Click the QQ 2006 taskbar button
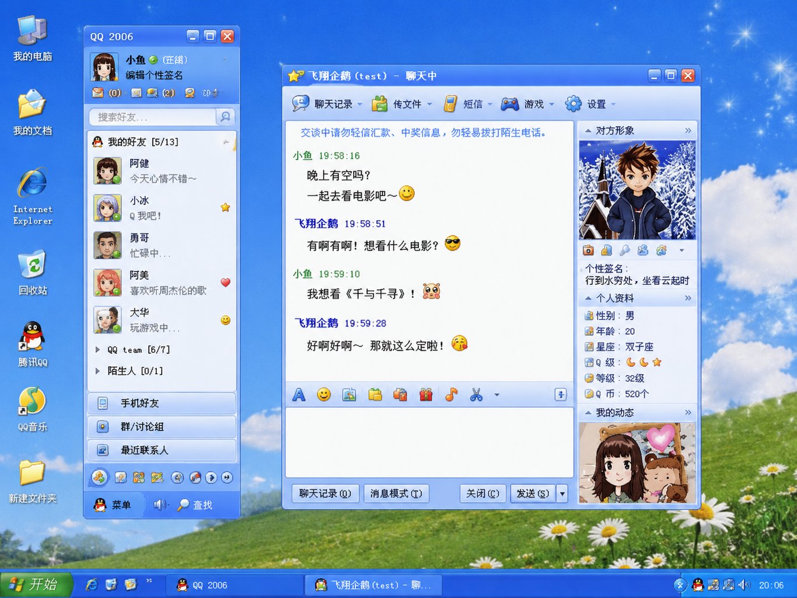Screen dimensions: 797x598 pyautogui.click(x=233, y=585)
